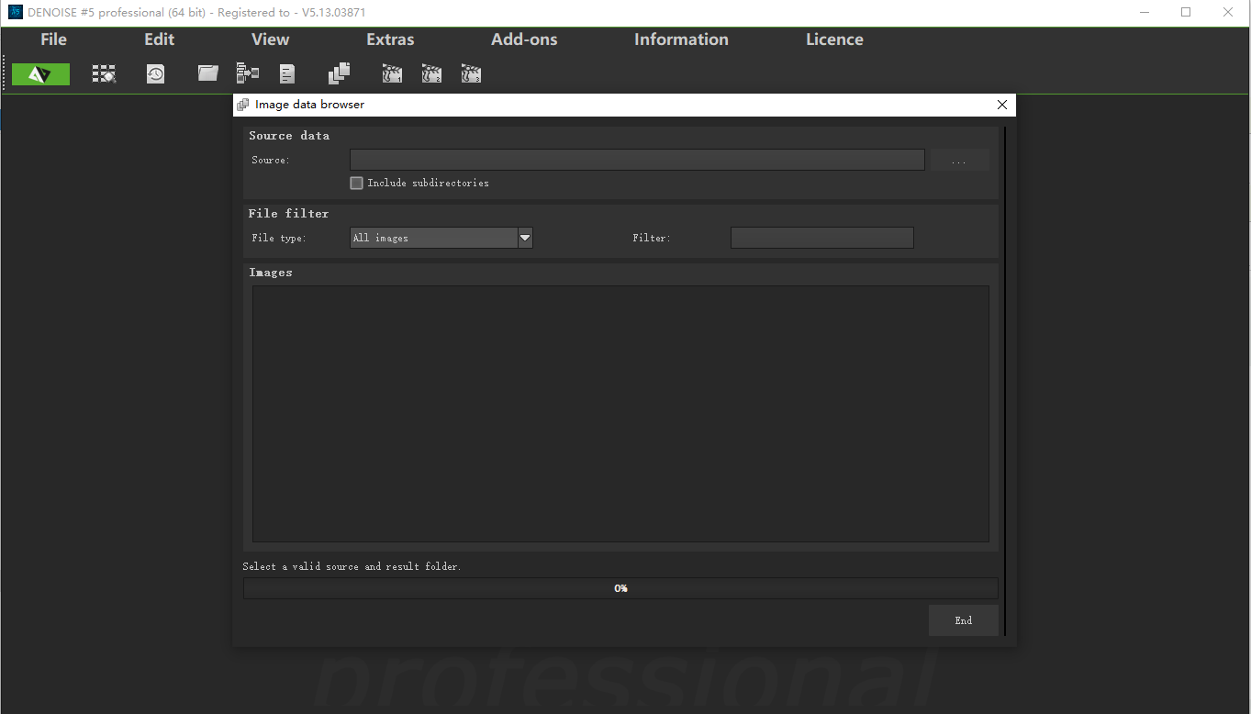Click the Source browse button
Screen dimensions: 1251x714
pyautogui.click(x=959, y=160)
